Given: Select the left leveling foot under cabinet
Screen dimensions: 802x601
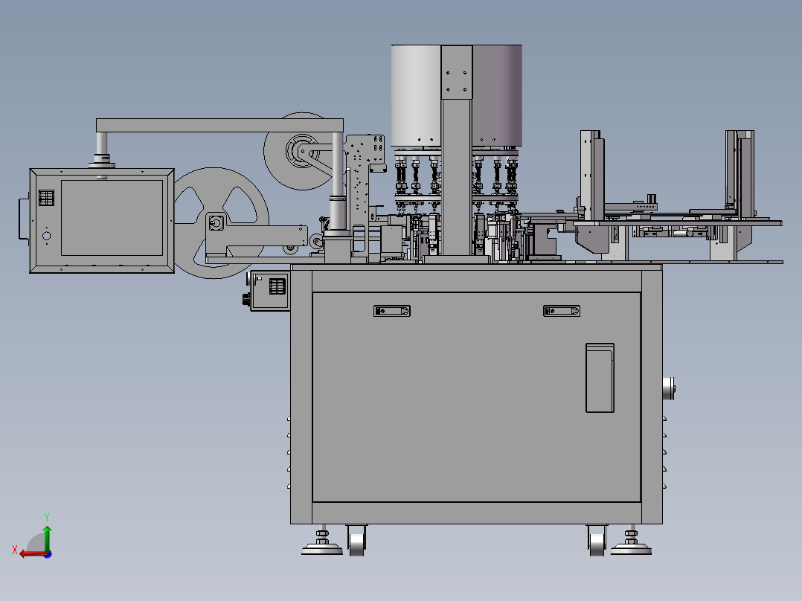Looking at the screenshot, I should pos(321,543).
